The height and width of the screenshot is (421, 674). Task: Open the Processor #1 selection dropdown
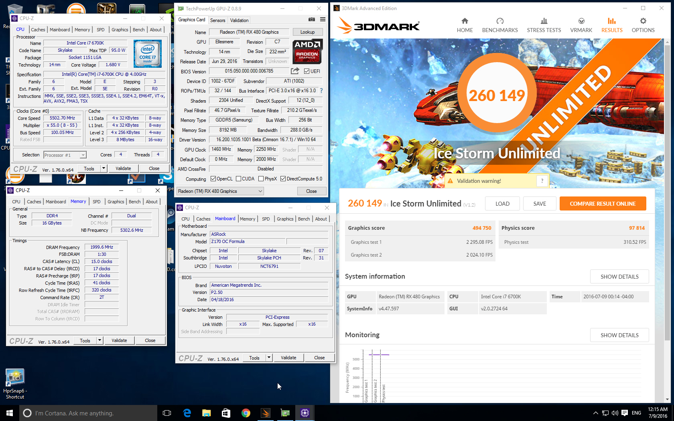click(x=65, y=155)
